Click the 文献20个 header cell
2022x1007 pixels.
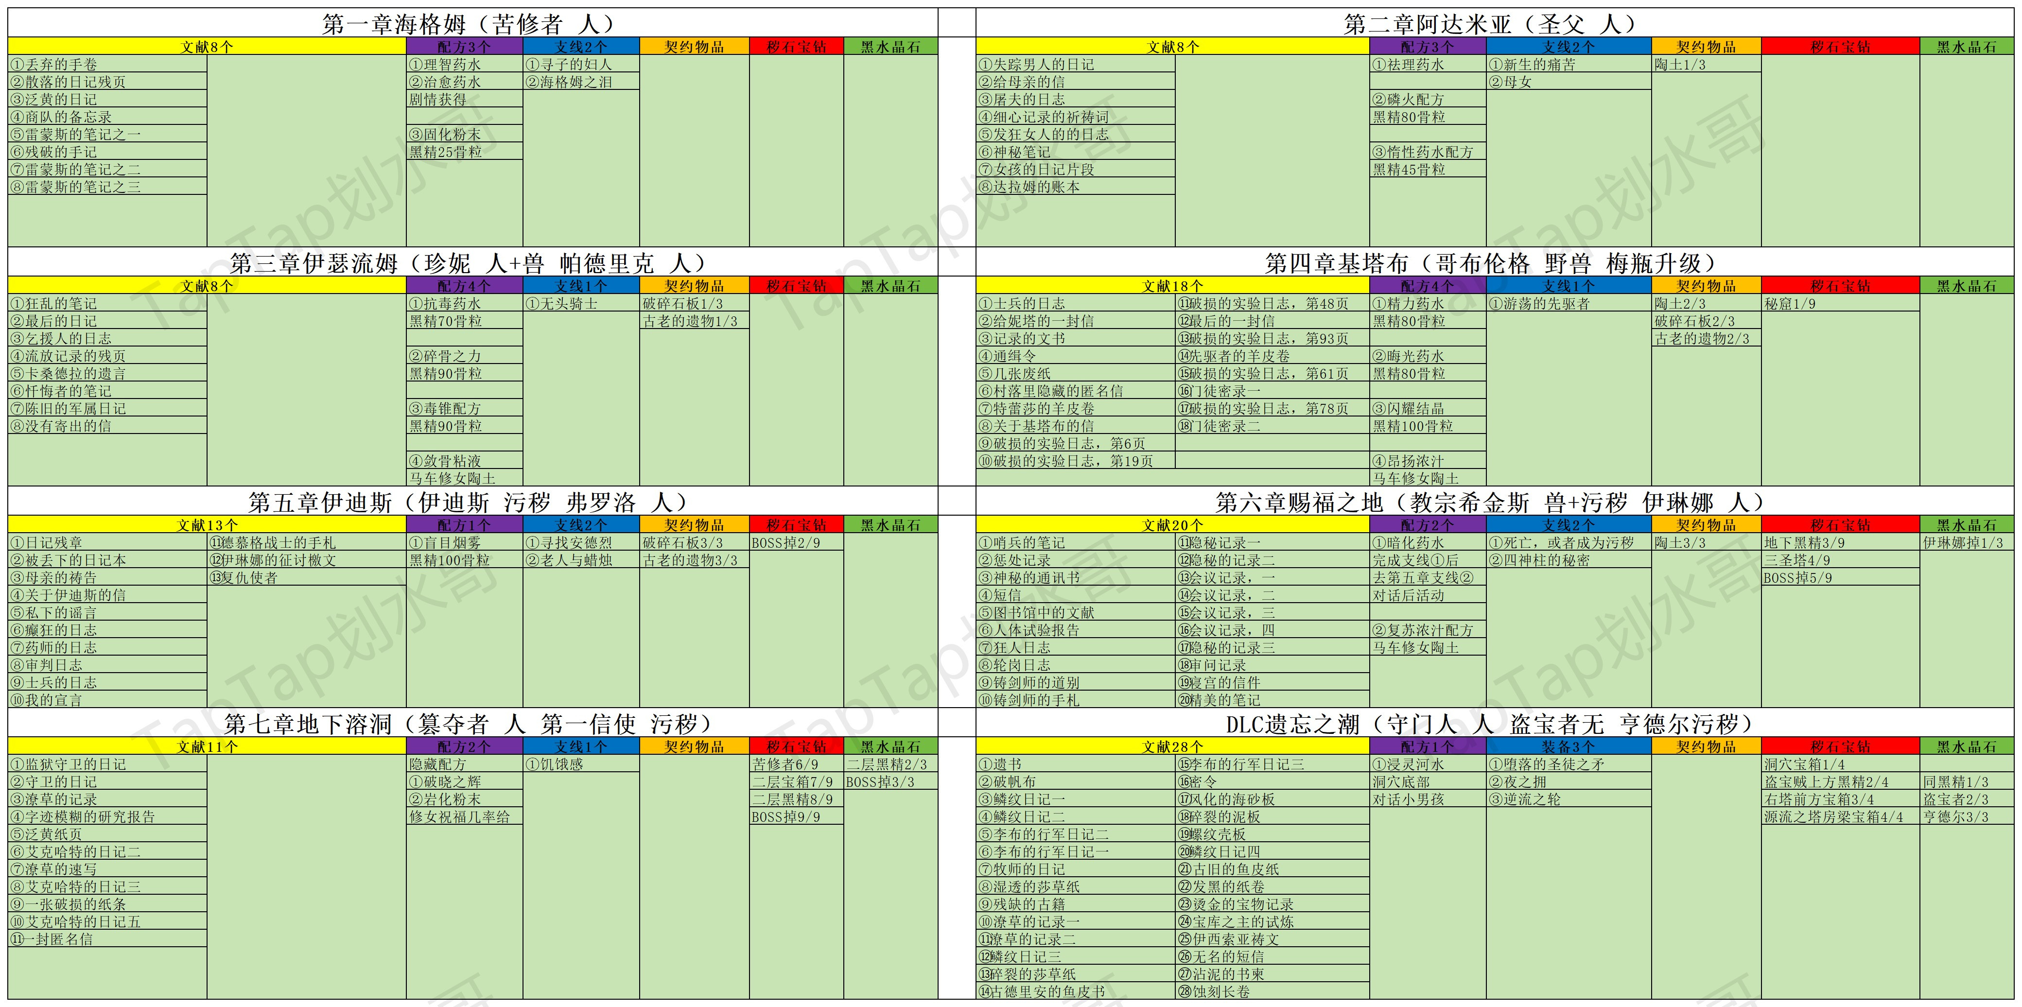pyautogui.click(x=1173, y=525)
